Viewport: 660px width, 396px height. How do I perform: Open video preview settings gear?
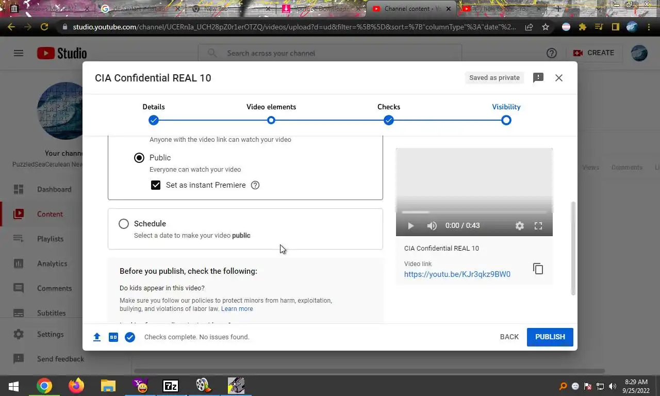click(x=520, y=226)
